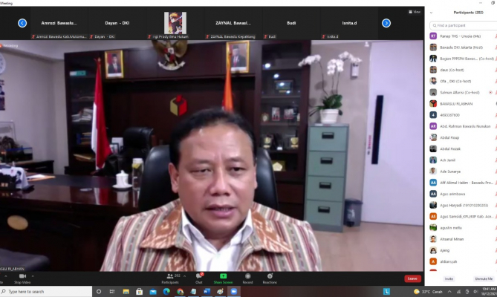Toggle Unmute Me in participants panel
Screen dimensions: 497x297
point(483,278)
